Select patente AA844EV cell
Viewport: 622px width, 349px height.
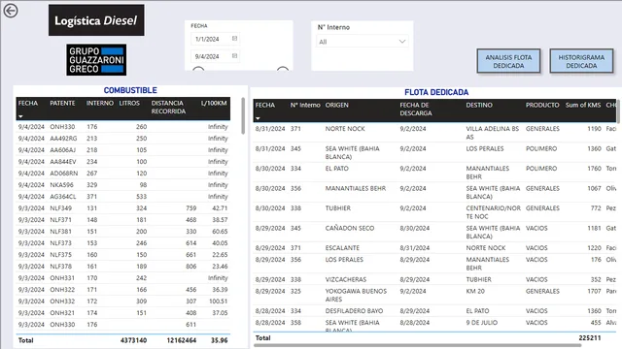point(63,162)
